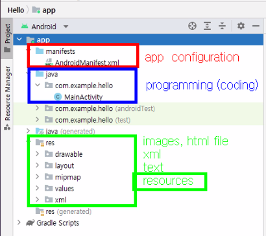Expand com.example.hello (test) package
The image size is (266, 236).
(x=38, y=119)
